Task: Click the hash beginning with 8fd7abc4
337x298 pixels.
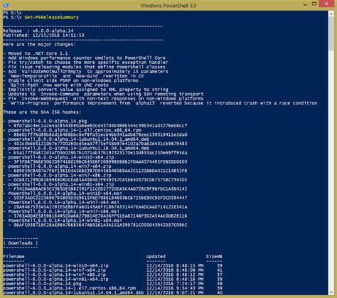Action: click(100, 126)
